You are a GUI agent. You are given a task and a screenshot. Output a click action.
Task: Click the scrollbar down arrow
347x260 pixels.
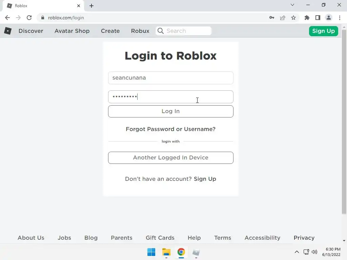point(344,241)
